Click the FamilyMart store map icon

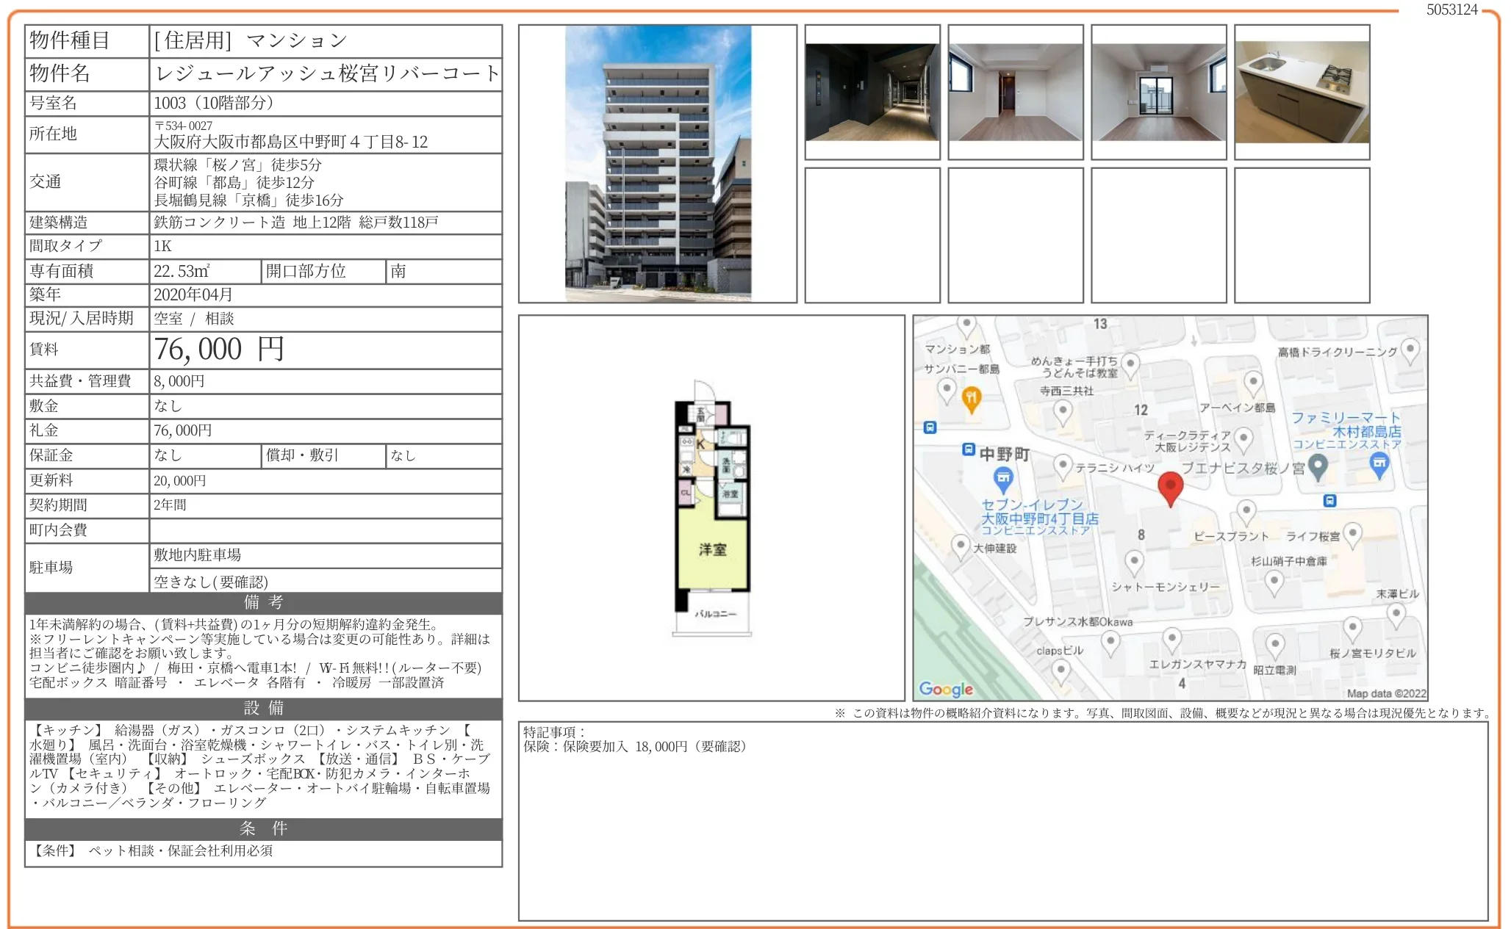click(x=1379, y=463)
